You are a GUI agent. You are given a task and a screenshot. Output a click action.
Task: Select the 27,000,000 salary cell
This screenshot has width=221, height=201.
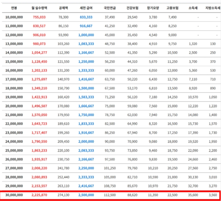coord(14,168)
